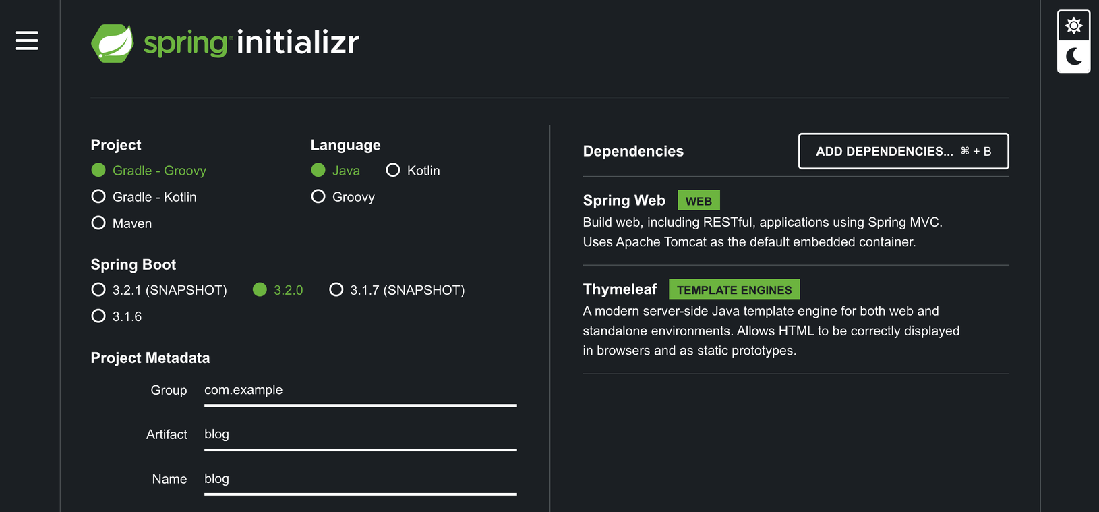Focus the Artifact input field

point(361,435)
